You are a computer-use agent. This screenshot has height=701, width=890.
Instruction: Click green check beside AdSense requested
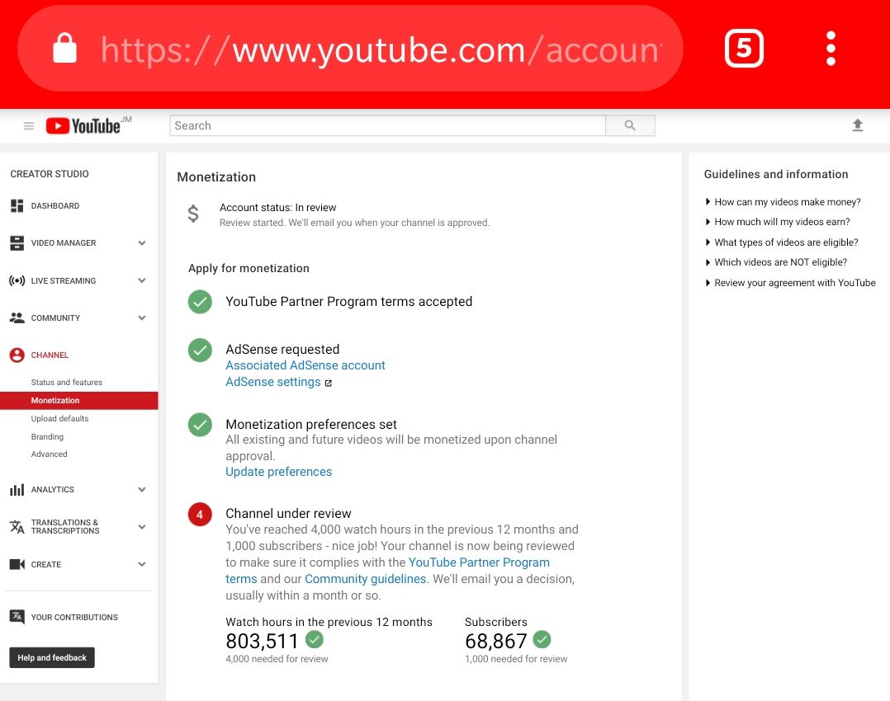pos(200,350)
